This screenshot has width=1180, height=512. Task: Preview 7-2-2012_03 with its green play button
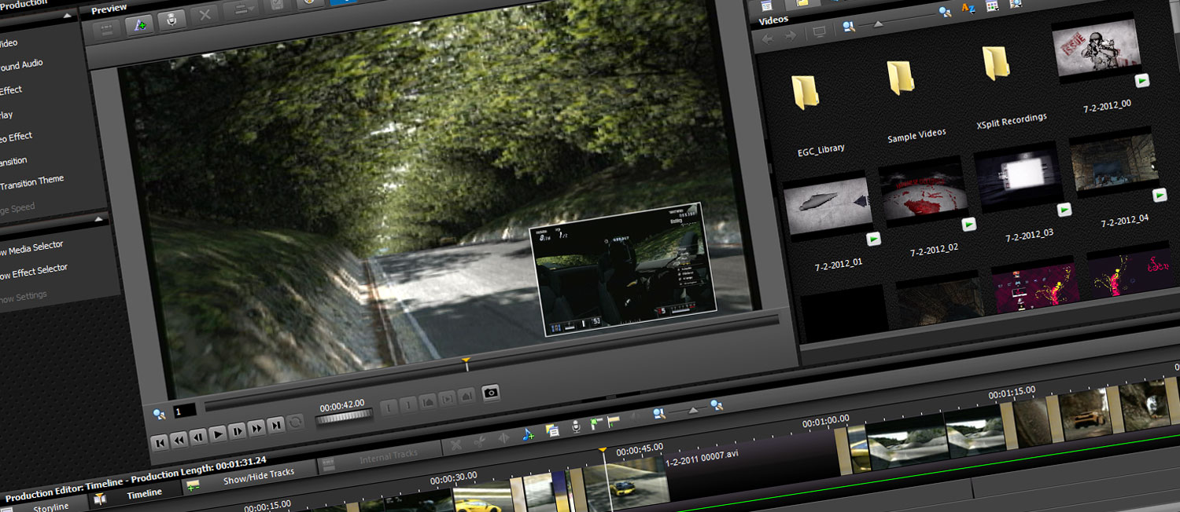click(1064, 210)
